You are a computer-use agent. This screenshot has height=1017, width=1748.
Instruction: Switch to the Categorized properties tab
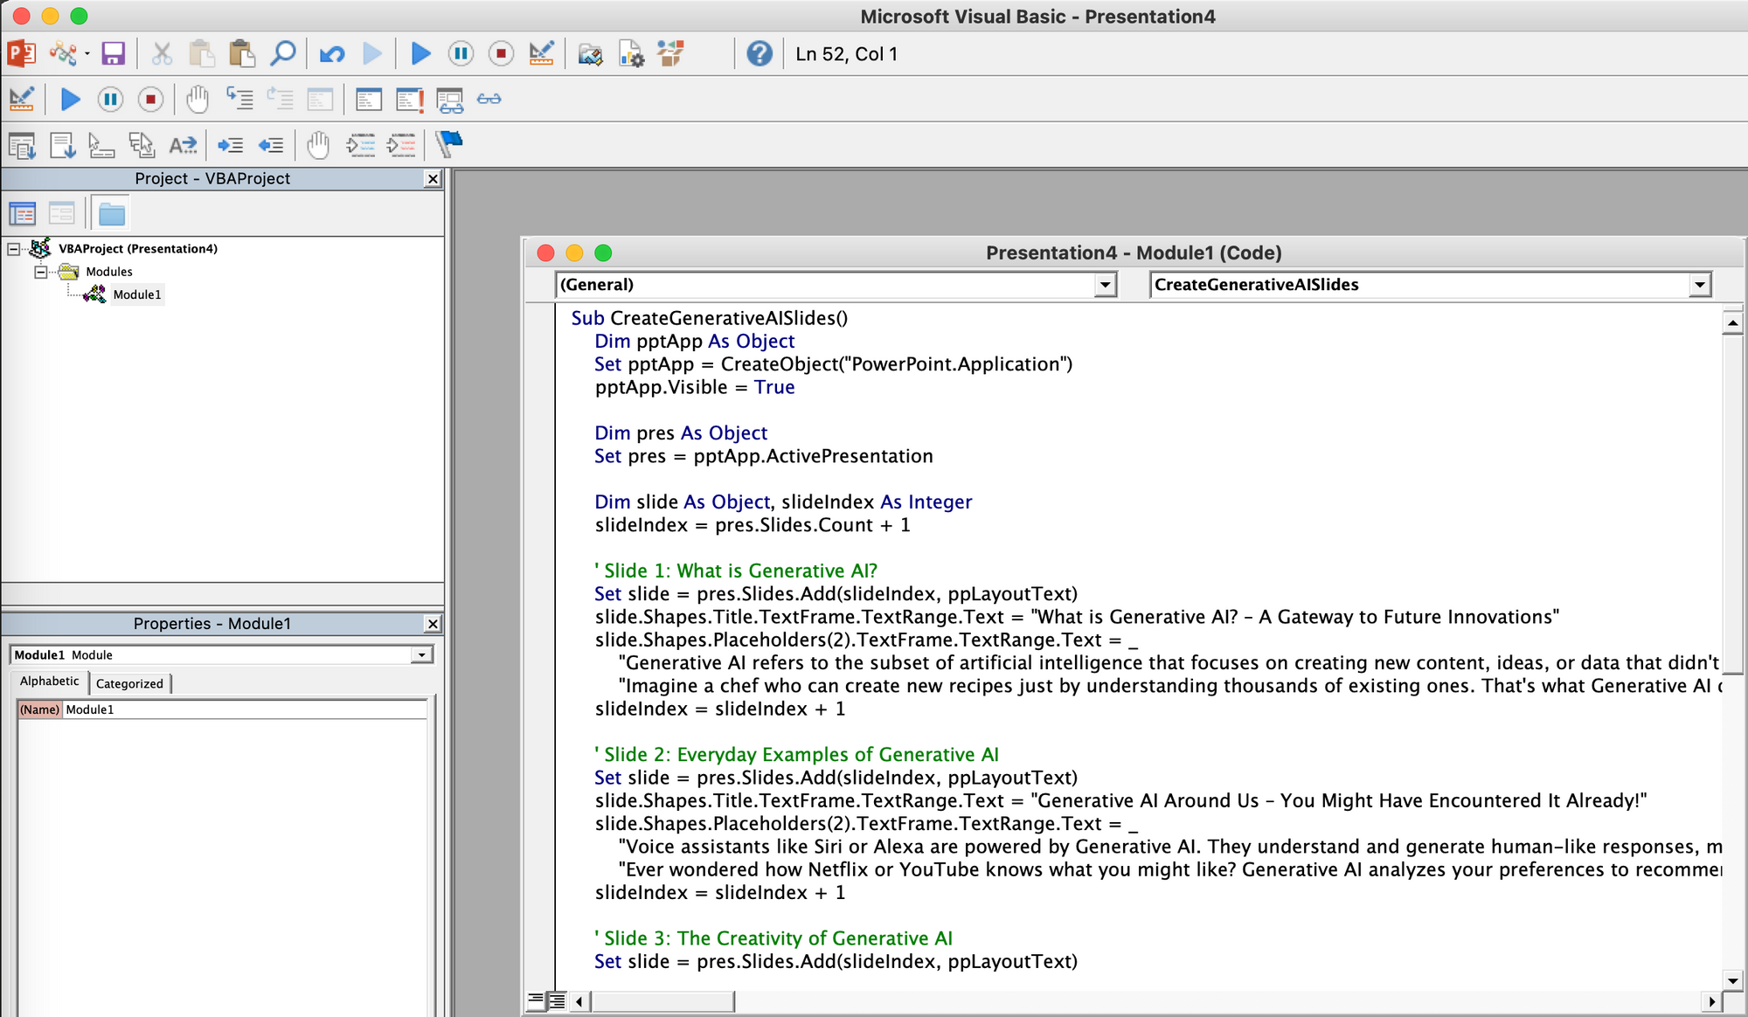(129, 683)
